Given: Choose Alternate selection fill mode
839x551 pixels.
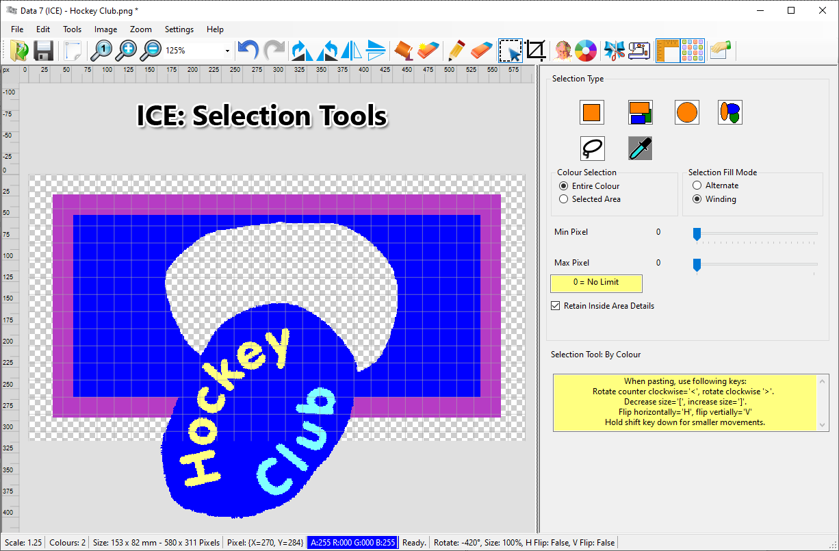Looking at the screenshot, I should (697, 185).
